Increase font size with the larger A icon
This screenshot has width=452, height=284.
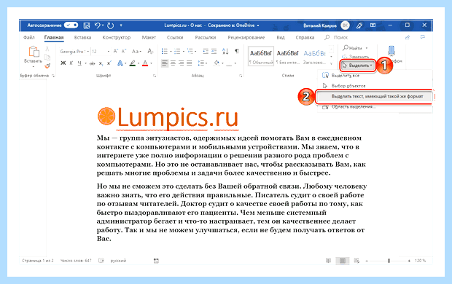tap(116, 51)
